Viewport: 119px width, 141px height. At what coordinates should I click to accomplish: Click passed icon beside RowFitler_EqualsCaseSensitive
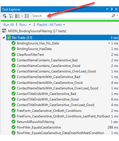click(14, 127)
